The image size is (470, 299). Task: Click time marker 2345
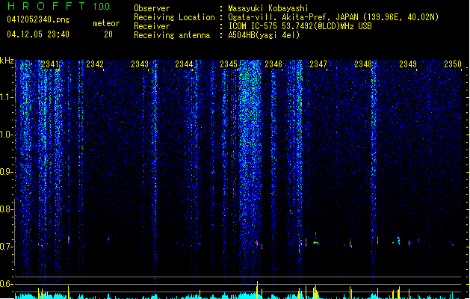pos(229,64)
